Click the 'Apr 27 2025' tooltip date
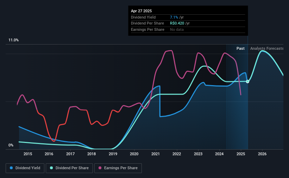The height and width of the screenshot is (178, 289). (142, 11)
